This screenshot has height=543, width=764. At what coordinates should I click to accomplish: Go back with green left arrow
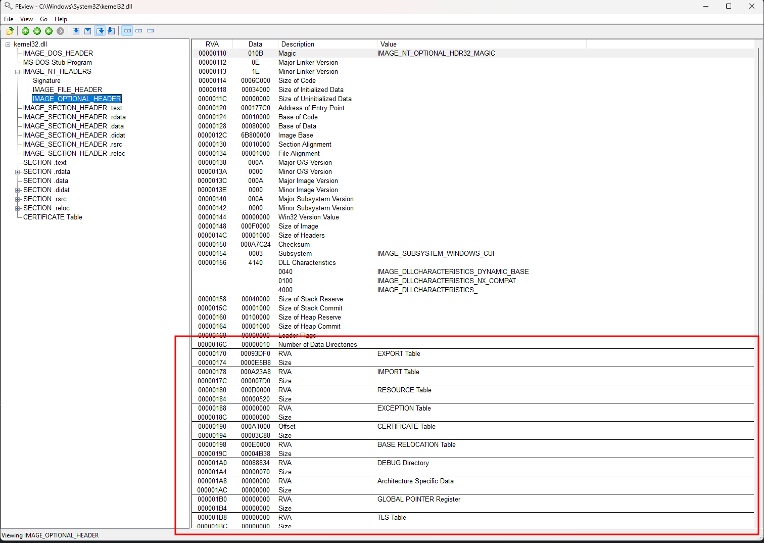click(x=49, y=31)
